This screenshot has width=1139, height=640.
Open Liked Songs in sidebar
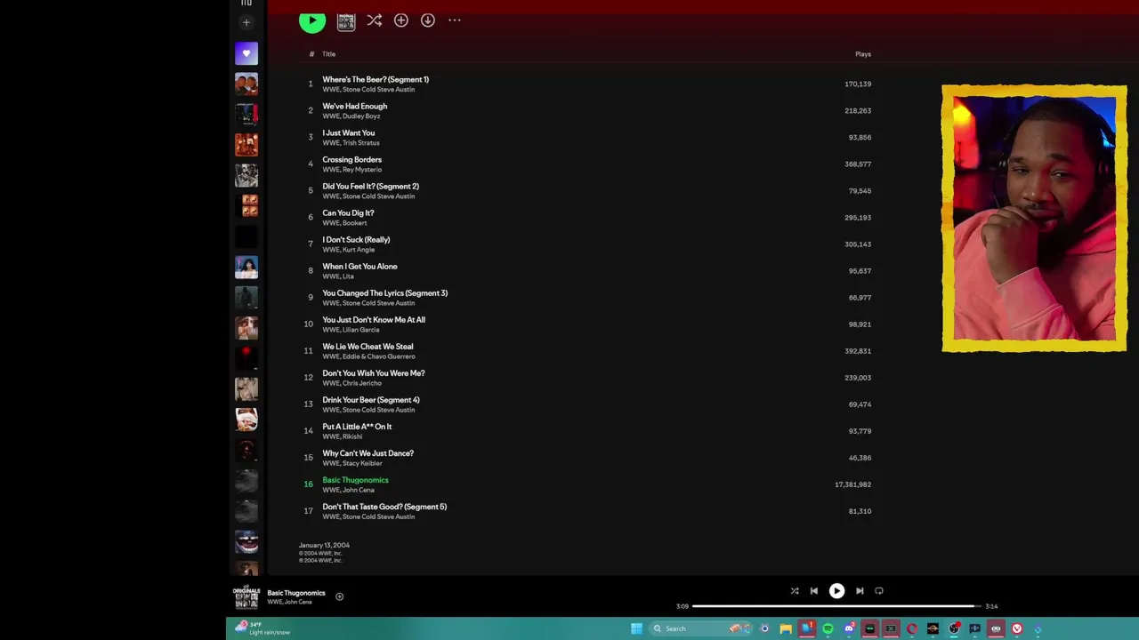pos(246,53)
